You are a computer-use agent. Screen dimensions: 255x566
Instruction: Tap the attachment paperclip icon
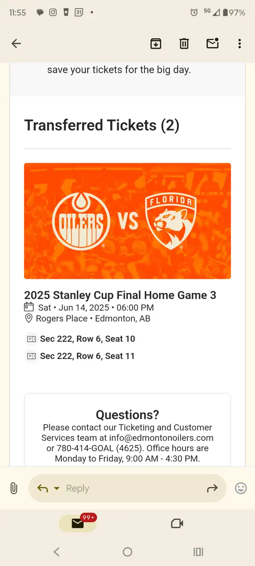tap(14, 488)
